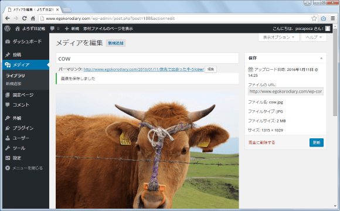Select the ライブラリ submenu item

[15, 76]
